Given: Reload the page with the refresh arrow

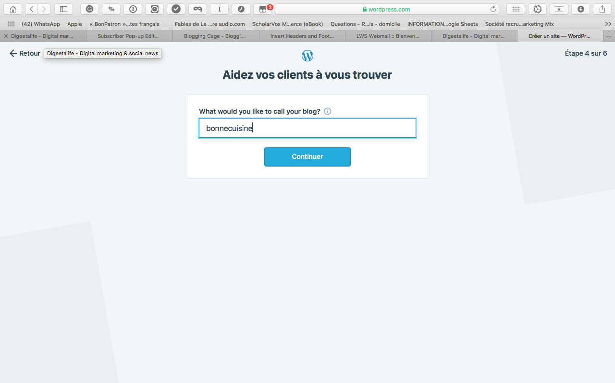Looking at the screenshot, I should [x=493, y=9].
